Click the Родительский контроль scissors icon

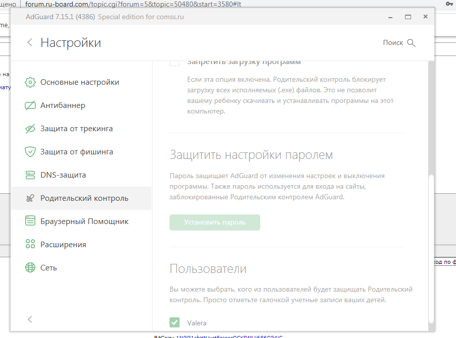point(30,198)
